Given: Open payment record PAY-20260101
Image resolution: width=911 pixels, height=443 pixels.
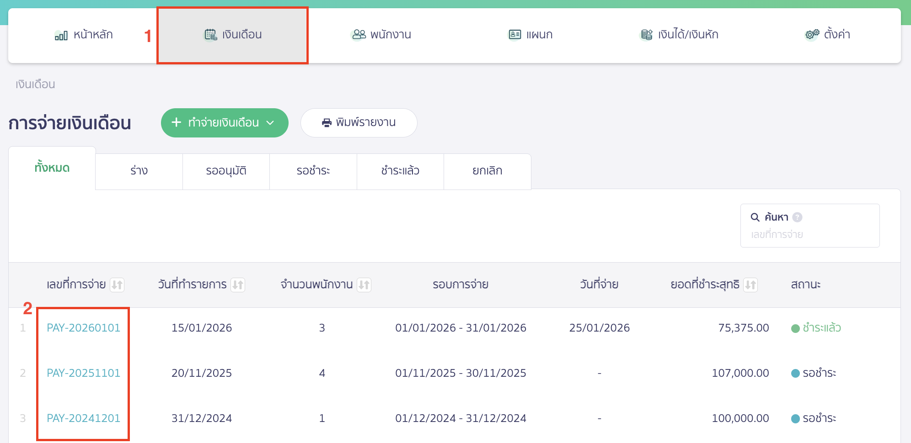Looking at the screenshot, I should pos(83,327).
